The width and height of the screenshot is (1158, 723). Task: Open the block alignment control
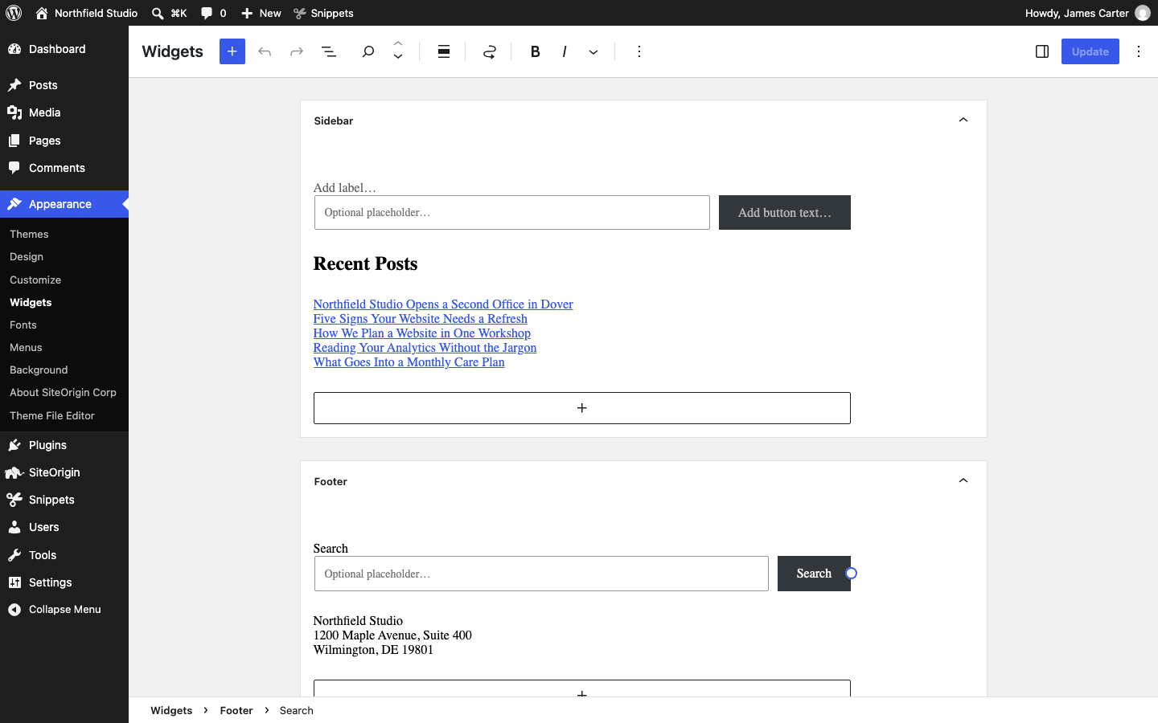[444, 51]
